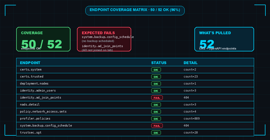Click the ENDPOINT column header

tap(30, 63)
